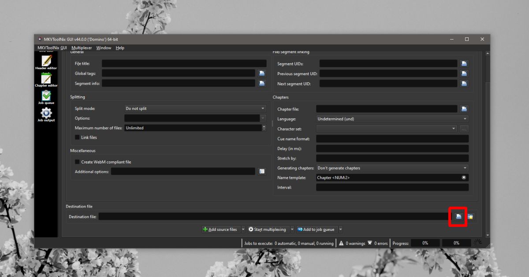Browse for the destination file location
529x277 pixels.
(x=458, y=216)
